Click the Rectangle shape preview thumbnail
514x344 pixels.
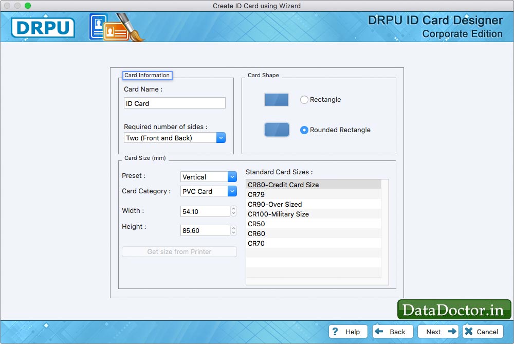(277, 100)
